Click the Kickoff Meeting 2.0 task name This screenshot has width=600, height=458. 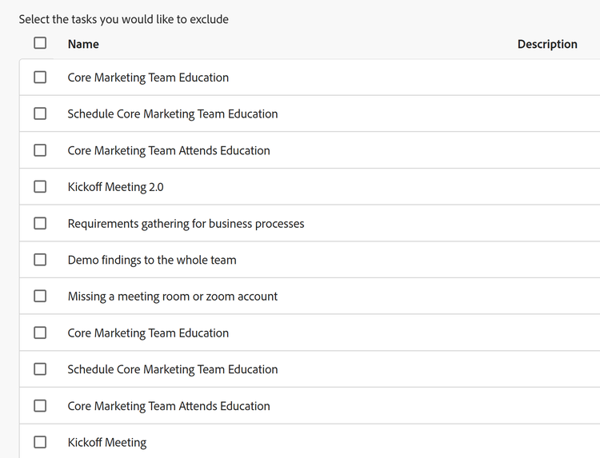115,187
